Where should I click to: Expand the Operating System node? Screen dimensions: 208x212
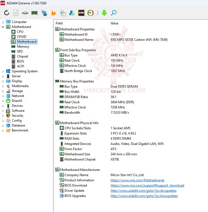(x=3, y=71)
